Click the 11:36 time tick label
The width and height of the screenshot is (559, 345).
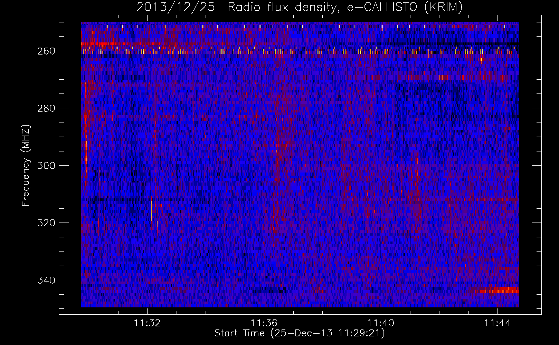(264, 323)
